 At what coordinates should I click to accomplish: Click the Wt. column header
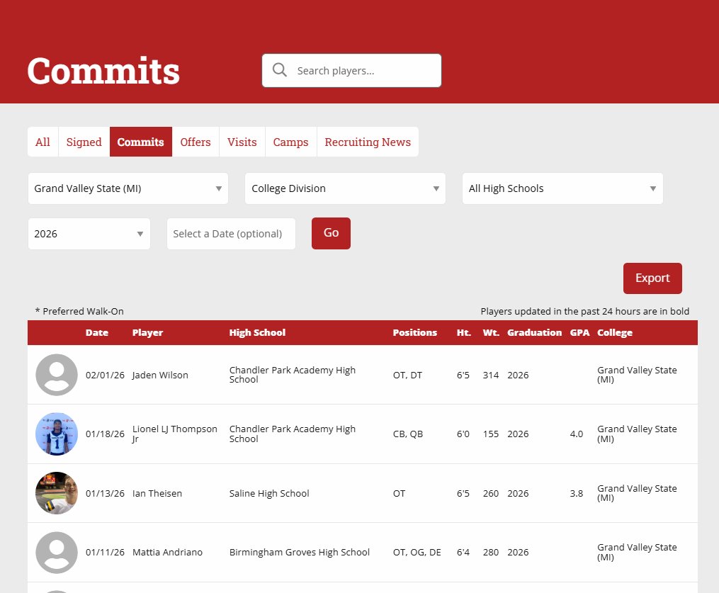click(x=491, y=332)
